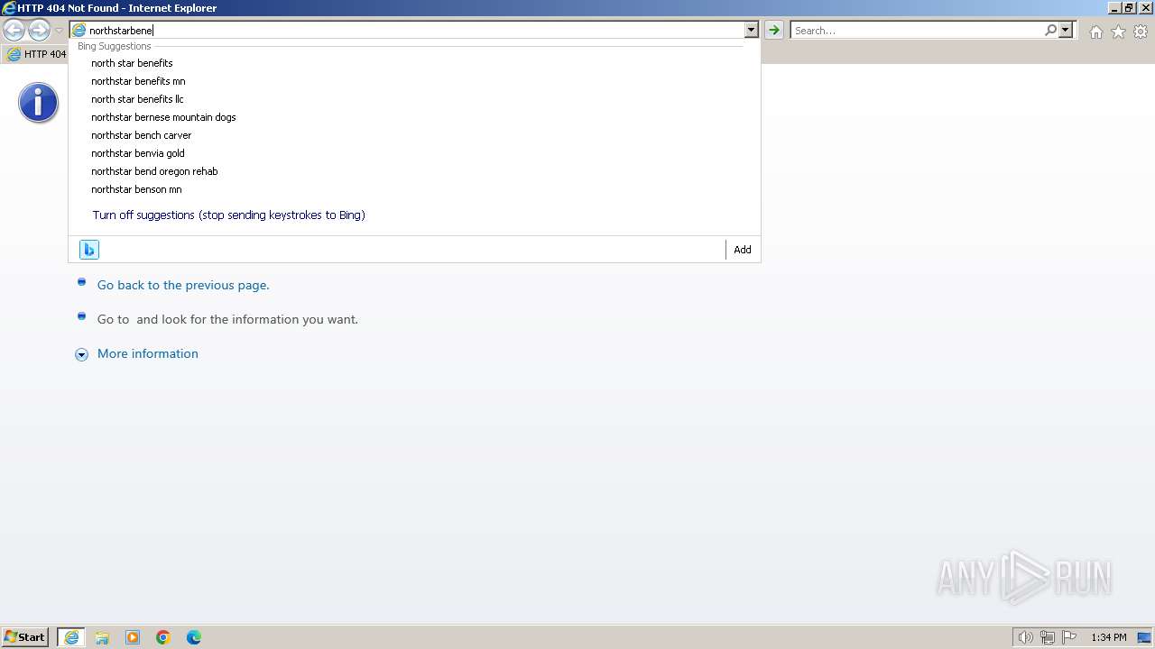Screen dimensions: 1155x649
Task: Click the Search box field
Action: 917,31
